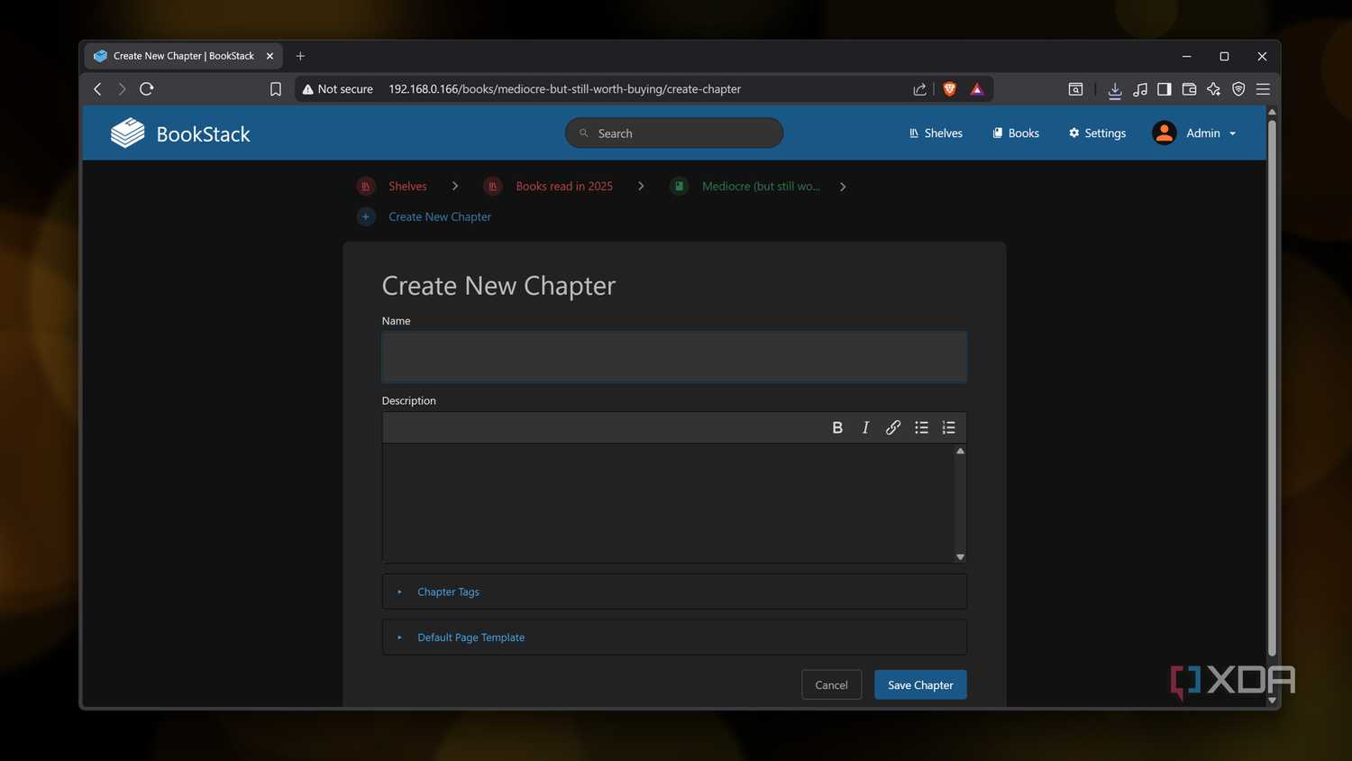The width and height of the screenshot is (1352, 761).
Task: Open the Leo AI sparkle icon
Action: coord(1214,89)
